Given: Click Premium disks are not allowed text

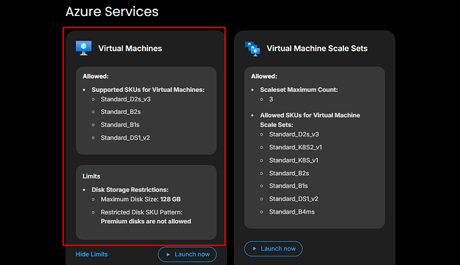Looking at the screenshot, I should pyautogui.click(x=146, y=221).
